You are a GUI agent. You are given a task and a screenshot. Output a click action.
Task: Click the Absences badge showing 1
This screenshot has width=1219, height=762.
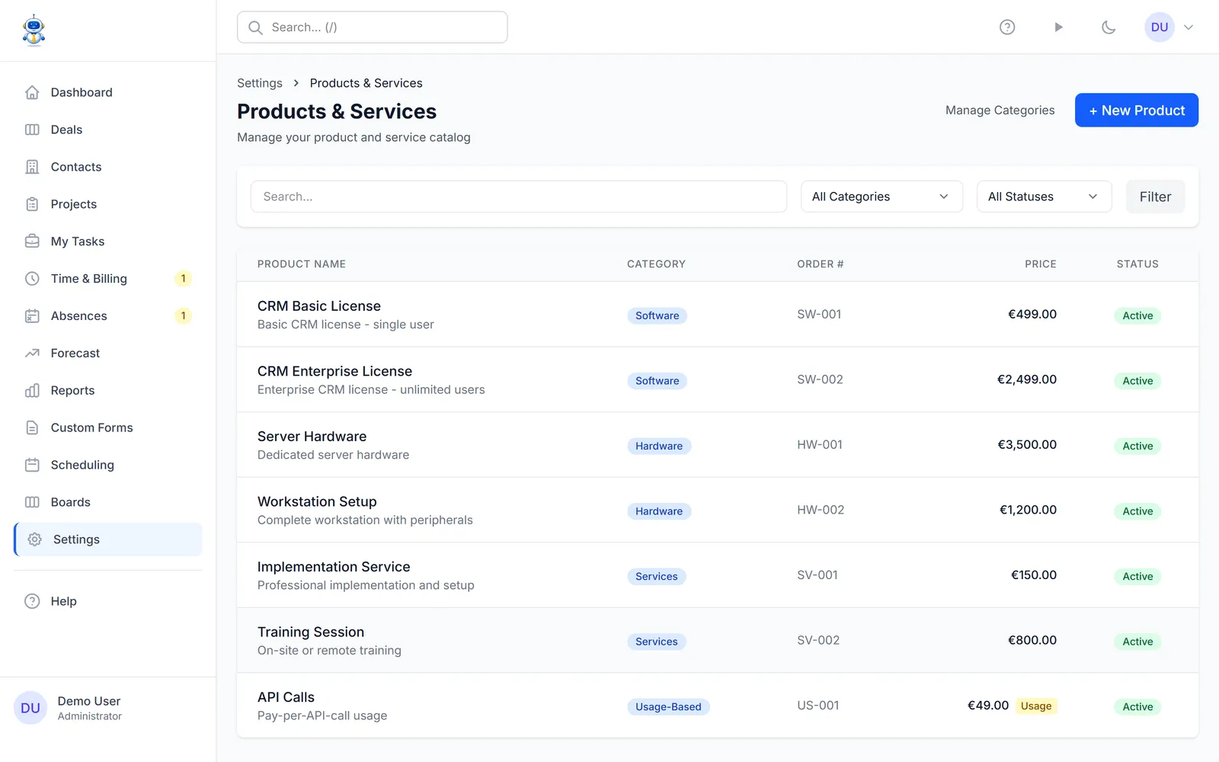[x=183, y=315]
